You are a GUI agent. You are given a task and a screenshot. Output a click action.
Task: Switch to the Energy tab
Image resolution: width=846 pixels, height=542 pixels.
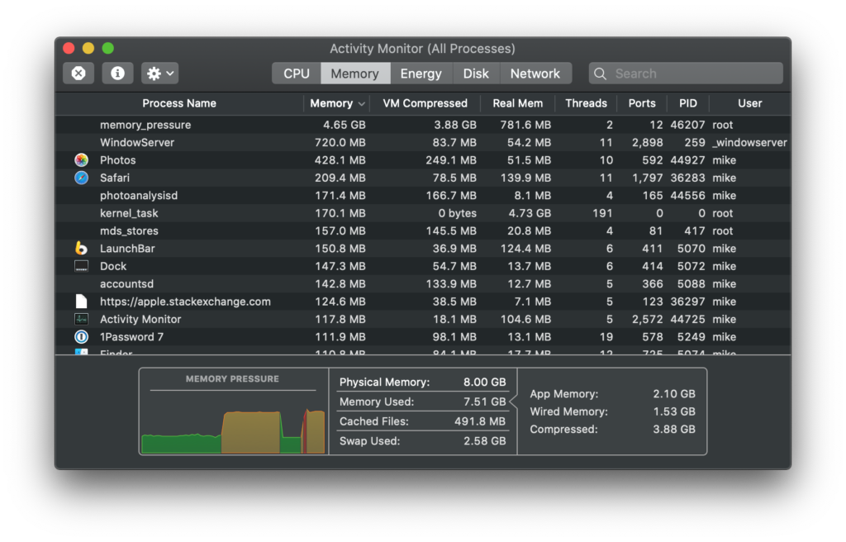point(421,73)
